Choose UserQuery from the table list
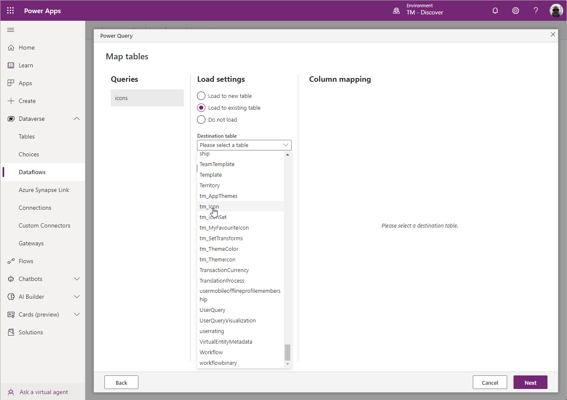 coord(241,310)
